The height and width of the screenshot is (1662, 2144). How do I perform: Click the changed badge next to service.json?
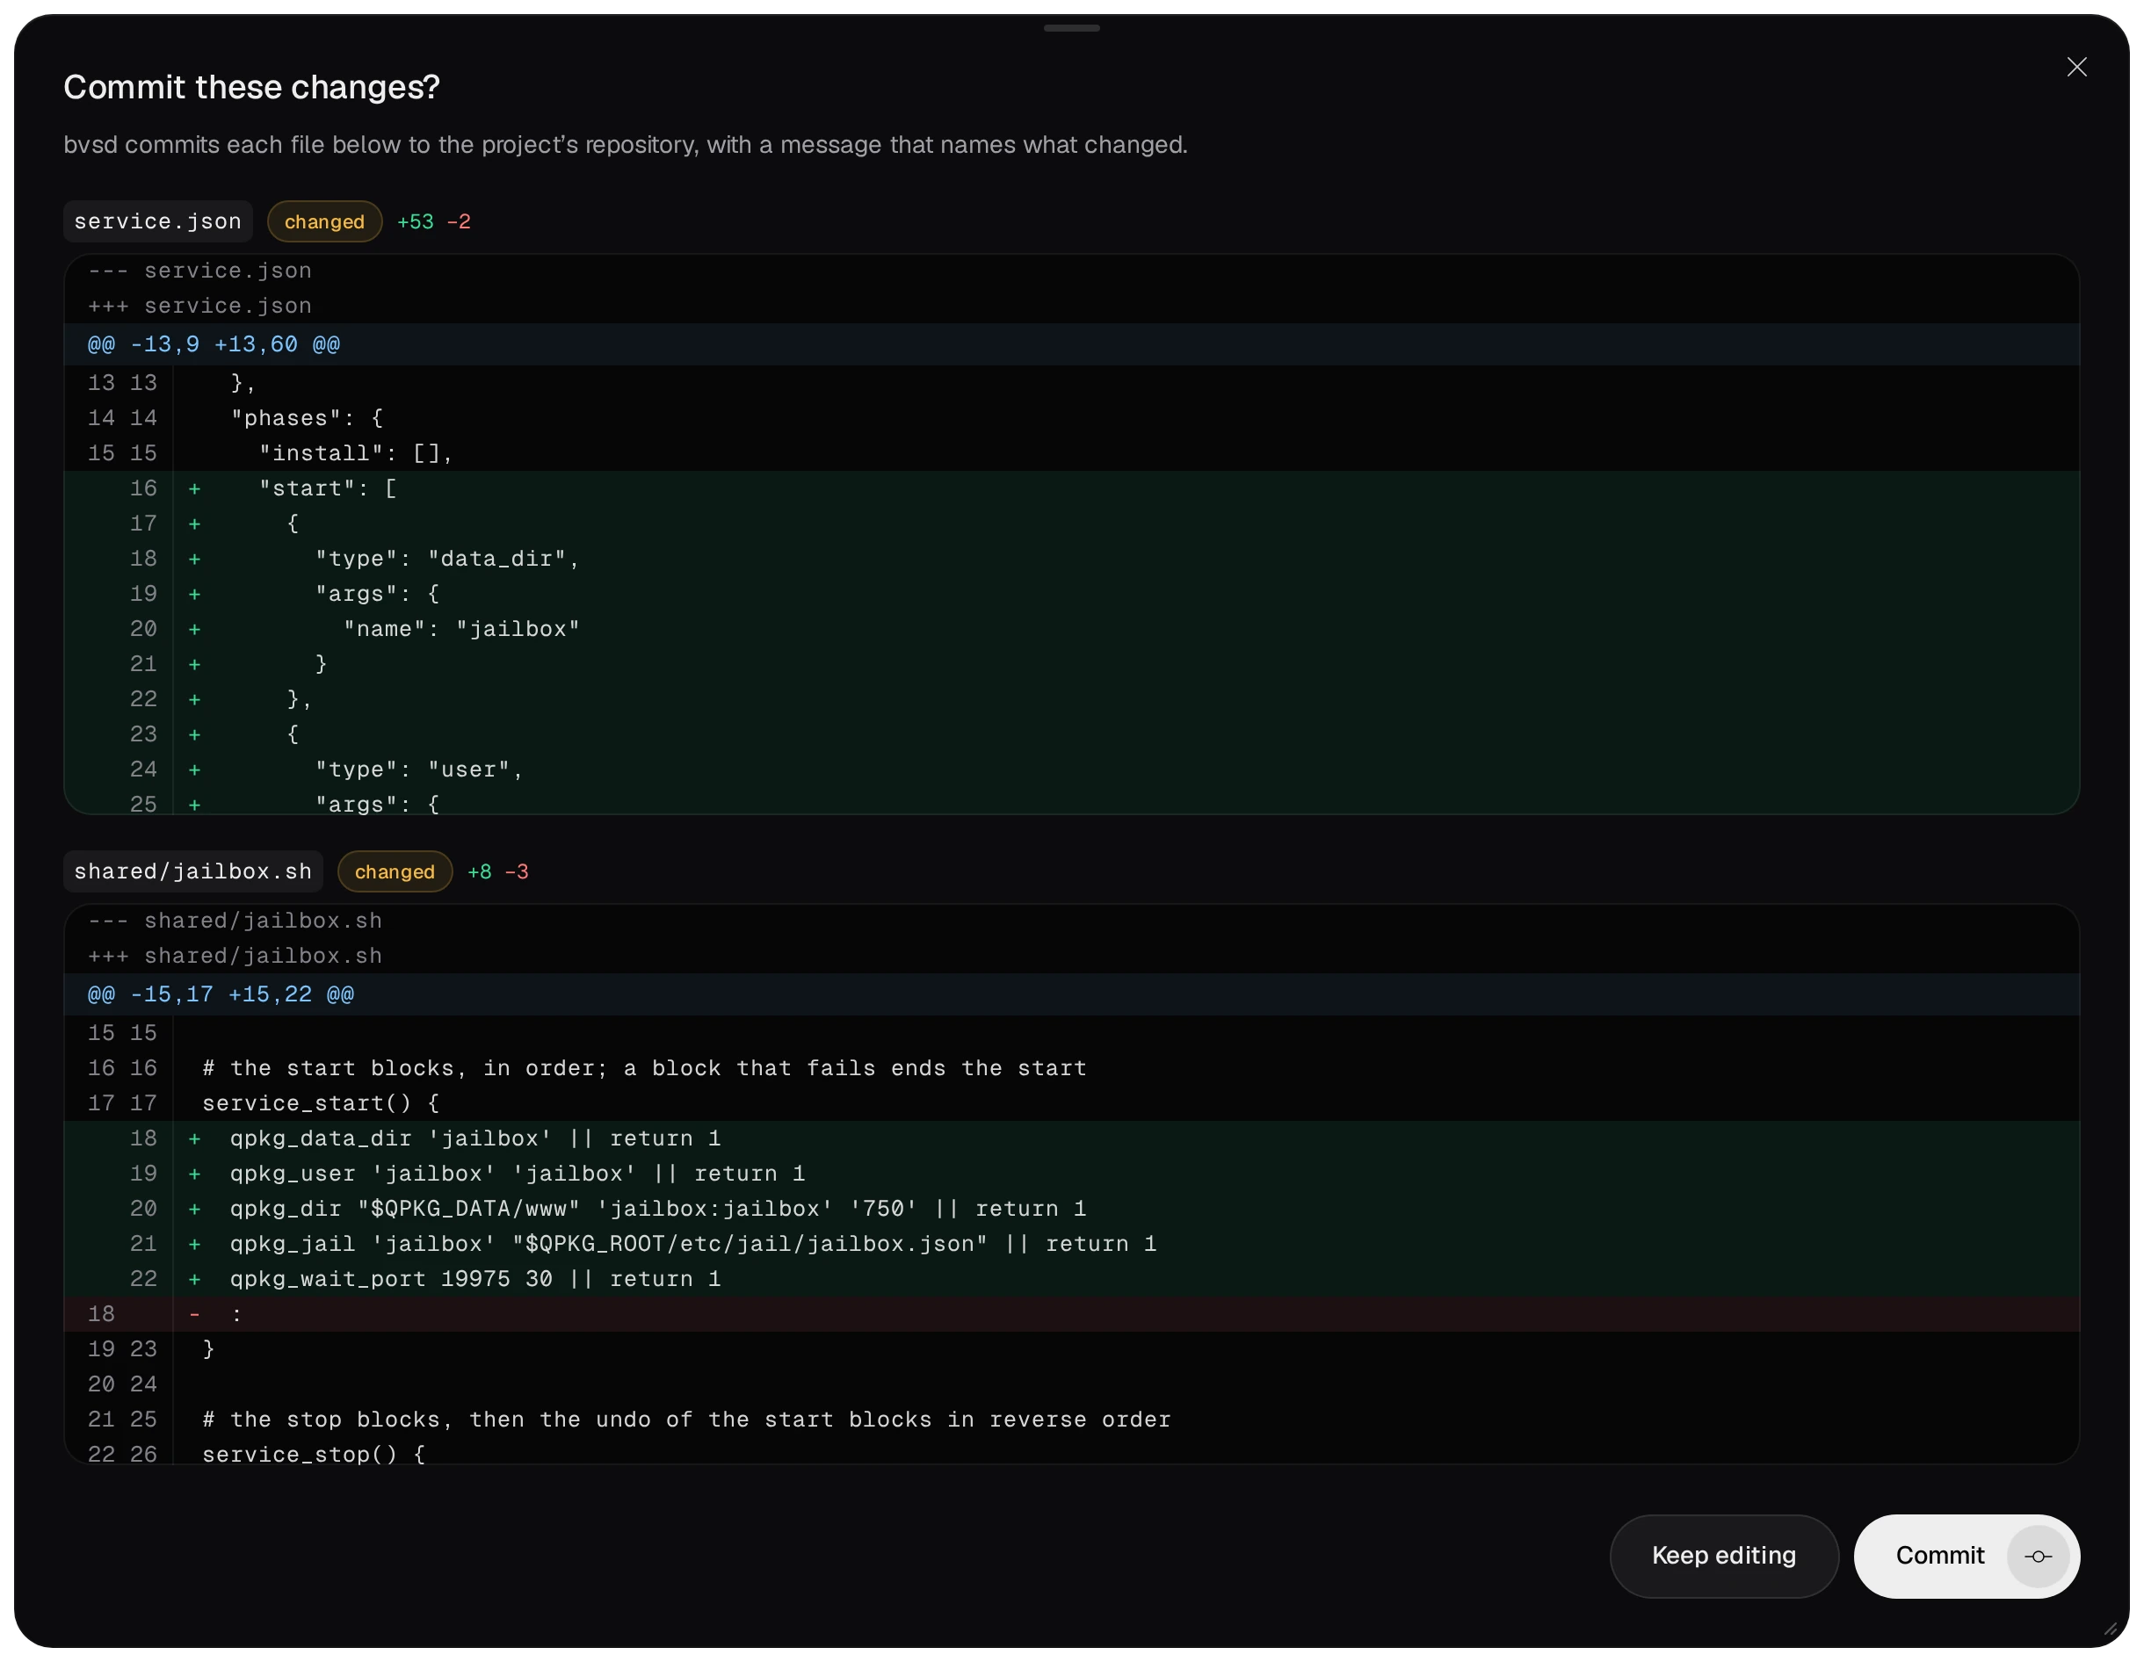pos(325,222)
